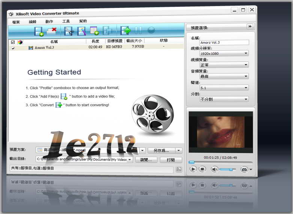The image size is (293, 214).
Task: Open the video quality dropdown showing 正常
Action: [x=224, y=65]
